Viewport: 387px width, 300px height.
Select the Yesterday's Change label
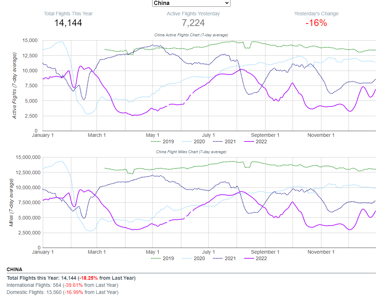[x=316, y=14]
